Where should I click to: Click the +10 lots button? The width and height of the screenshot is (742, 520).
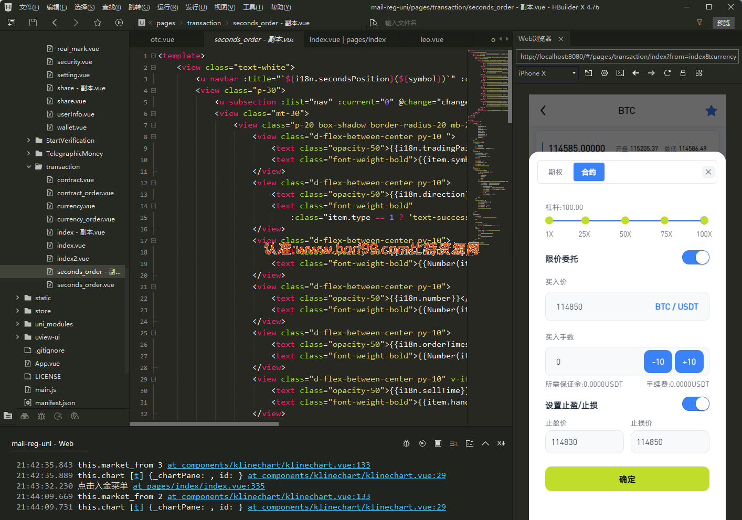pos(689,362)
